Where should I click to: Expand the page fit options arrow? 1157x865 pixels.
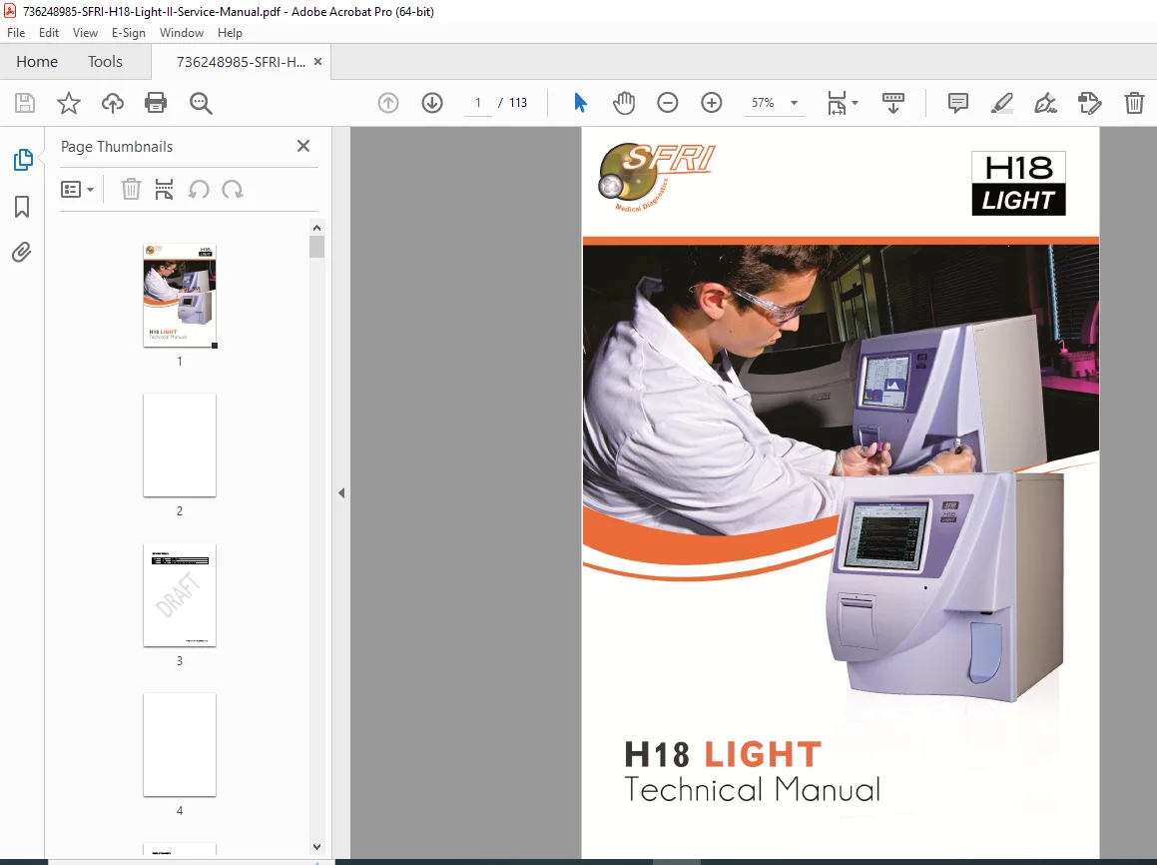coord(856,103)
